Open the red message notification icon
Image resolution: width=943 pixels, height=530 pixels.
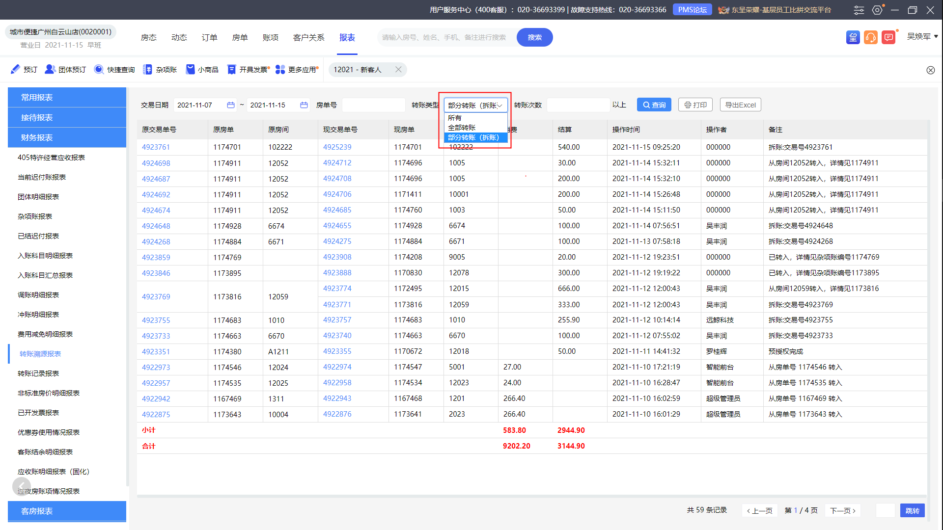[888, 37]
